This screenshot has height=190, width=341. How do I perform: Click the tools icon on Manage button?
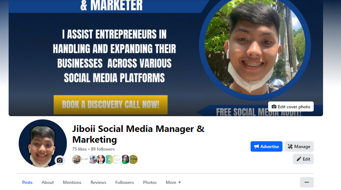tap(290, 147)
